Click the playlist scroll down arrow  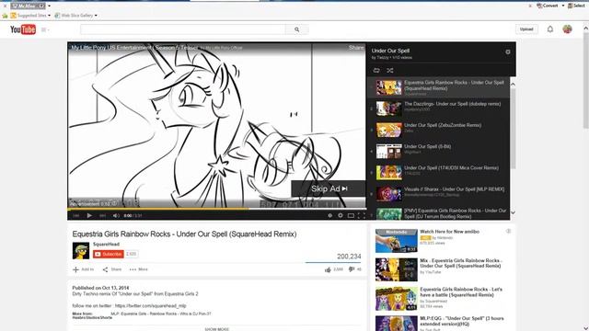click(x=513, y=212)
